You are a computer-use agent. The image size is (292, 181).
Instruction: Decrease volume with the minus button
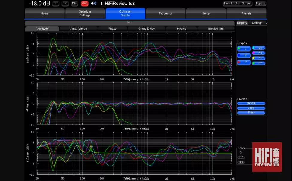(x=55, y=4)
